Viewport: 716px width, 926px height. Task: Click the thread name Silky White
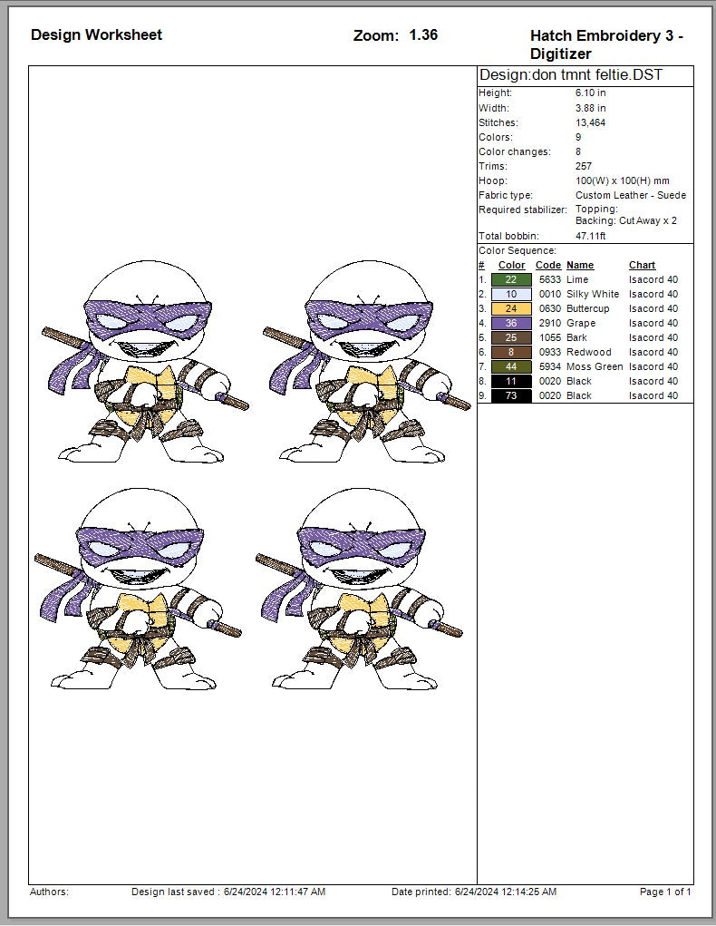593,294
